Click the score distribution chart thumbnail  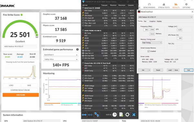pyautogui.click(x=20, y=72)
